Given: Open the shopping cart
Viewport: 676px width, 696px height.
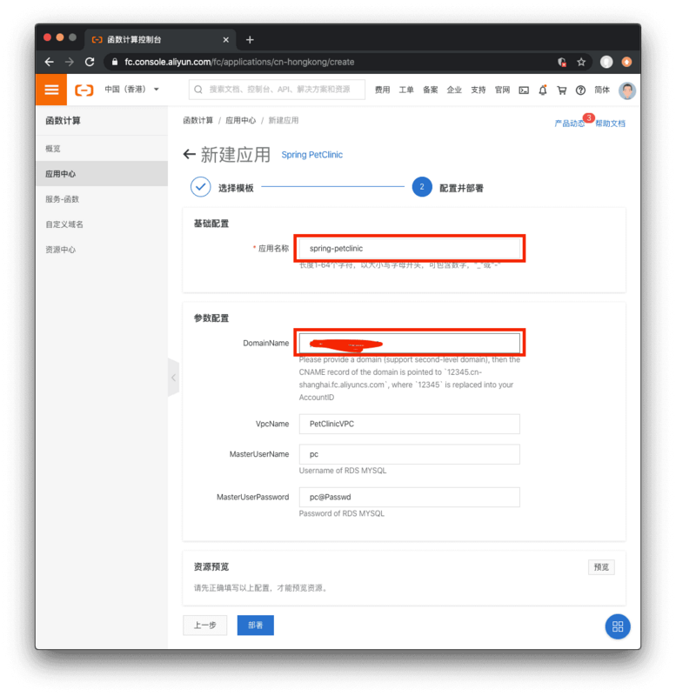Looking at the screenshot, I should [561, 90].
